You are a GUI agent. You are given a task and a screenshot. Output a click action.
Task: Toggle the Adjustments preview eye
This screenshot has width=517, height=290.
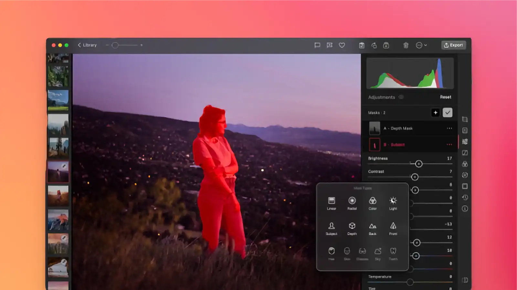[401, 97]
